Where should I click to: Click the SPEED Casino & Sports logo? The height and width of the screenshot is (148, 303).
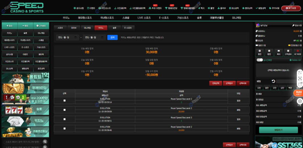click(26, 7)
